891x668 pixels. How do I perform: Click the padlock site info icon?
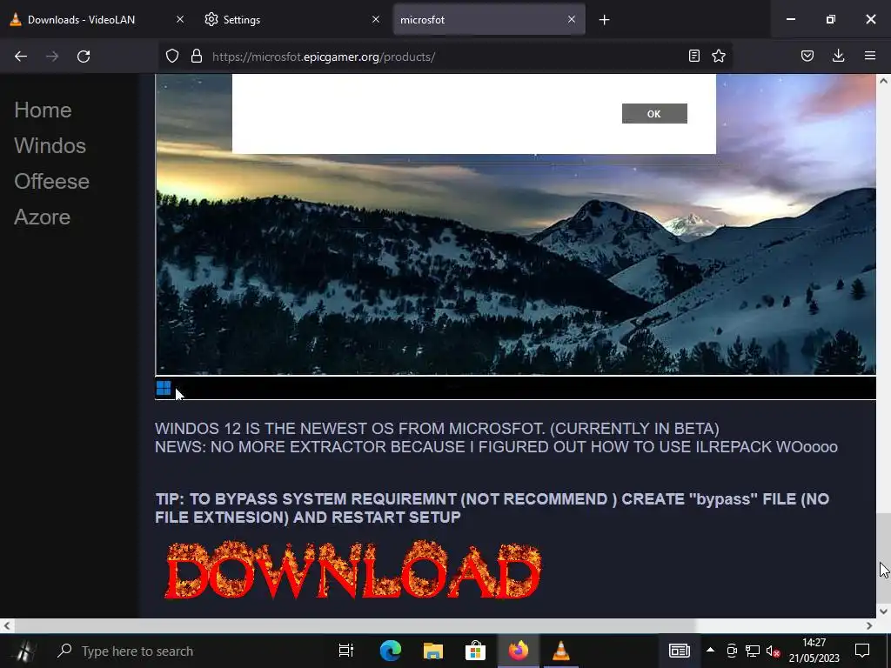(x=197, y=57)
